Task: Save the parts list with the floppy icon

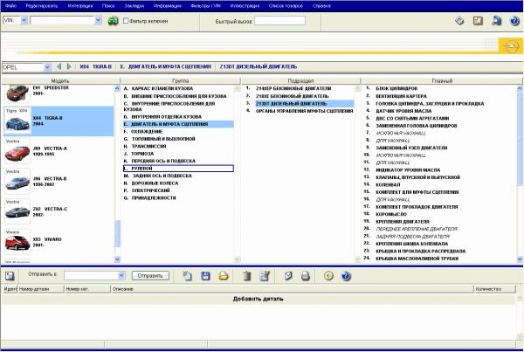Action: tap(205, 276)
